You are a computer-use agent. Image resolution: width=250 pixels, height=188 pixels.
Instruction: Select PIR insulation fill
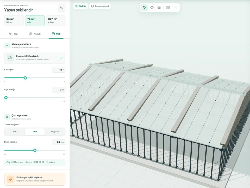click(x=15, y=132)
